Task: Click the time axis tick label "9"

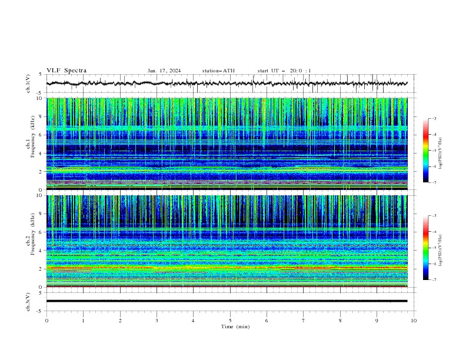Action: coord(377,321)
